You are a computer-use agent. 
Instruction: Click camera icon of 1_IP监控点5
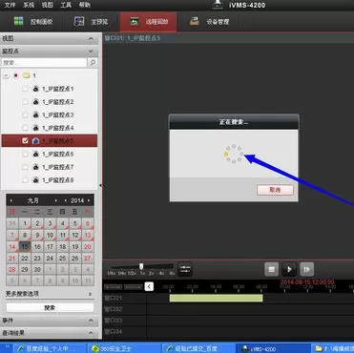(36, 140)
